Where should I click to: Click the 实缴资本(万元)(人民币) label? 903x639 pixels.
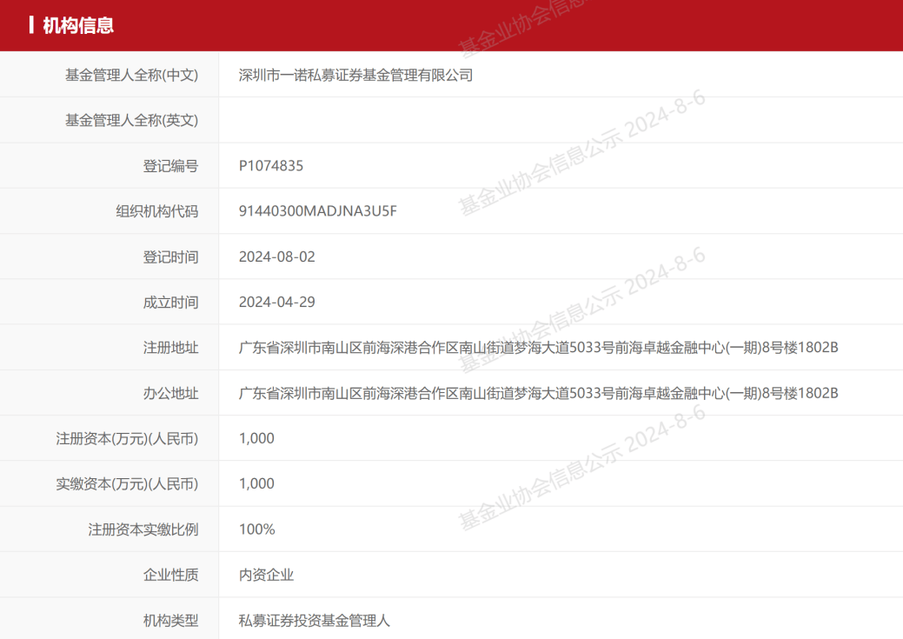tap(127, 484)
